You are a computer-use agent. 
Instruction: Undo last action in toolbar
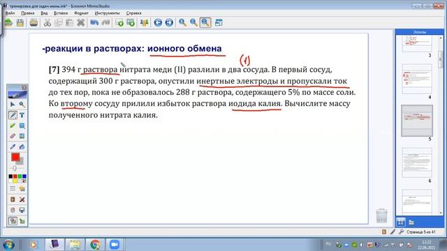(94, 22)
